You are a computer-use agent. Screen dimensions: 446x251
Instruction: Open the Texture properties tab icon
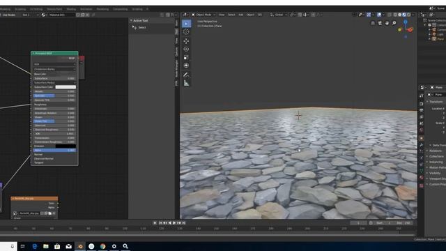(421, 185)
